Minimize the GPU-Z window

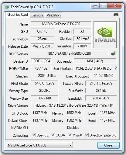pyautogui.click(x=95, y=6)
